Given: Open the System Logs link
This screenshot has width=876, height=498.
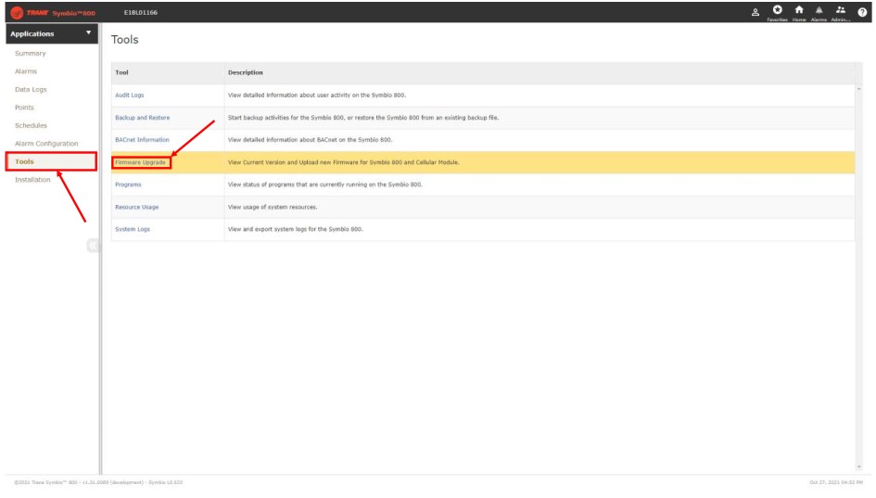Looking at the screenshot, I should point(133,229).
